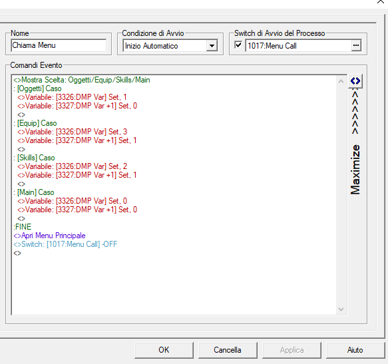
Task: Click the Maximize arrows icon button
Action: pyautogui.click(x=355, y=81)
